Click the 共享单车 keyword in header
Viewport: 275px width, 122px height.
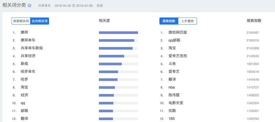[x=44, y=5]
